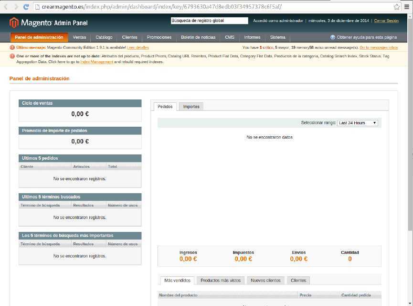
Task: Select the Pedidos tab
Action: [x=165, y=106]
